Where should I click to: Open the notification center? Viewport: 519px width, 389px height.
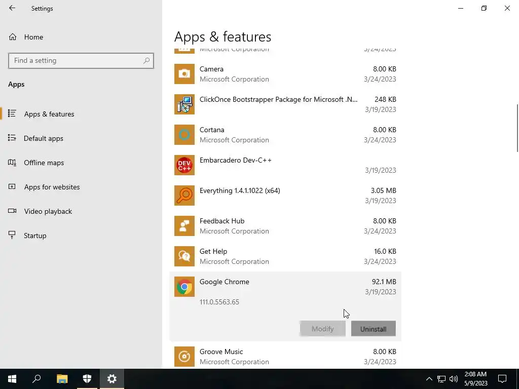(x=502, y=379)
